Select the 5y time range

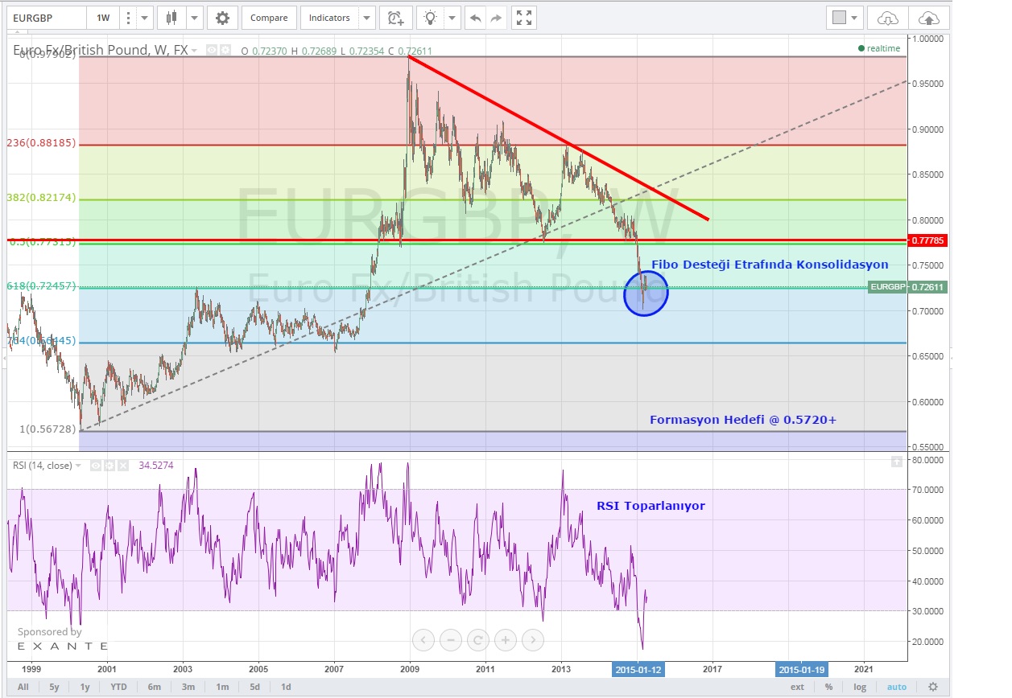pyautogui.click(x=54, y=687)
